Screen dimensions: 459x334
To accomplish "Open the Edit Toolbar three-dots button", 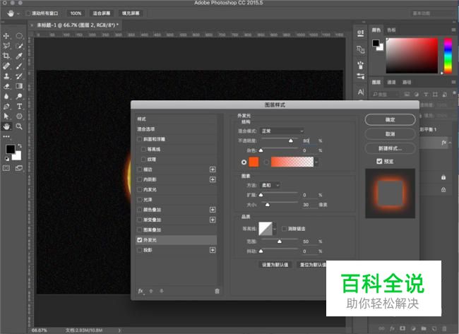I will [6, 136].
